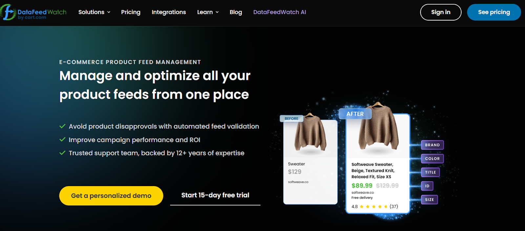Select the BRAND attribute tag
Screen dimensions: 525x231
pos(432,145)
